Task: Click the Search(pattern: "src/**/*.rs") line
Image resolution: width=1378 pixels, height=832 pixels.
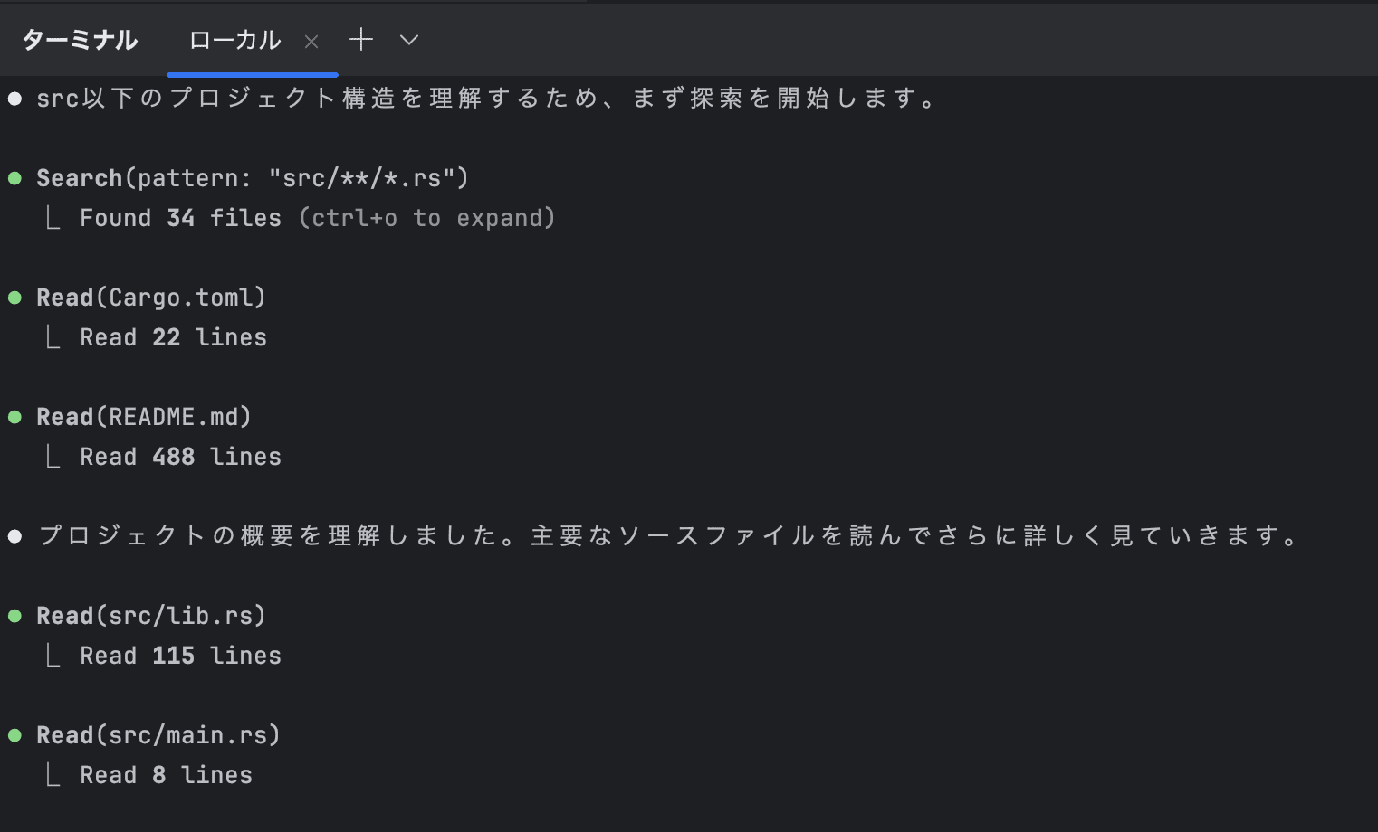Action: pos(253,178)
